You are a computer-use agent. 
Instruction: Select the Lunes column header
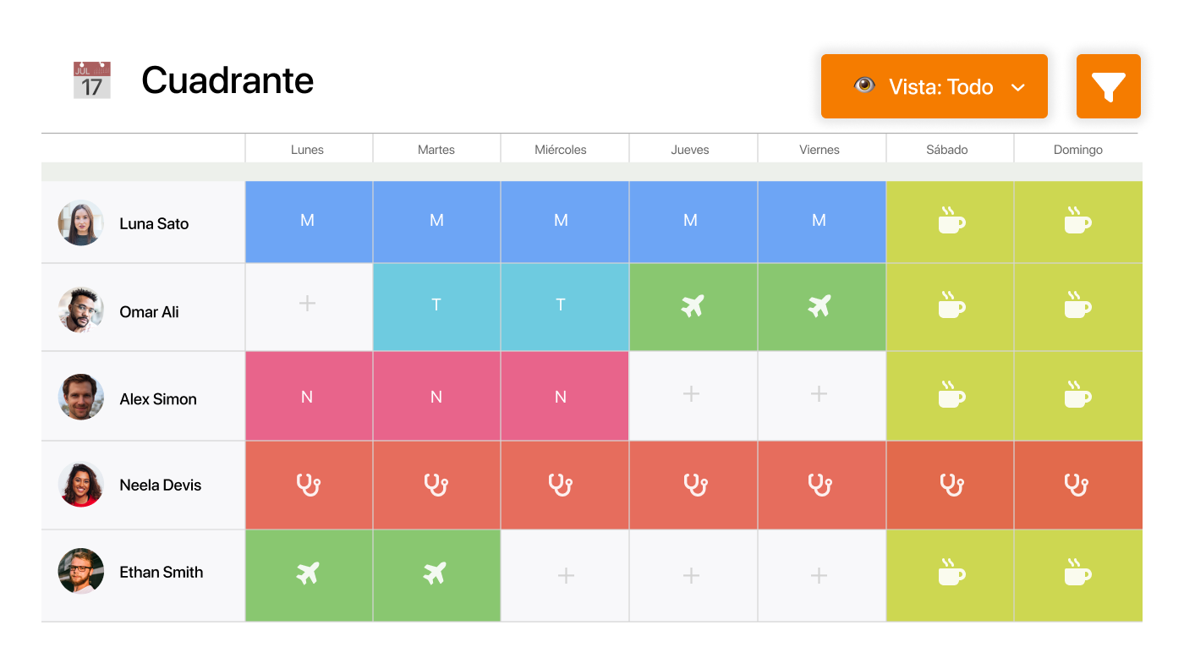tap(307, 150)
